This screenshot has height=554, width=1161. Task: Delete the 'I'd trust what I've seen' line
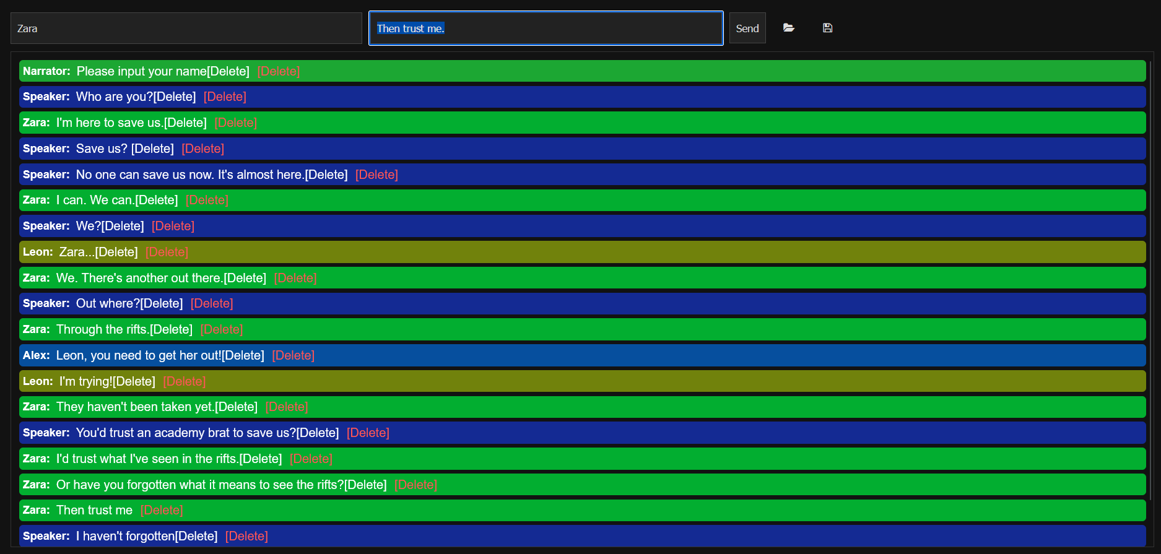311,459
